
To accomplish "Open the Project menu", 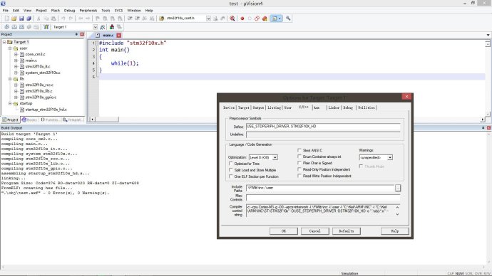I will pyautogui.click(x=41, y=11).
